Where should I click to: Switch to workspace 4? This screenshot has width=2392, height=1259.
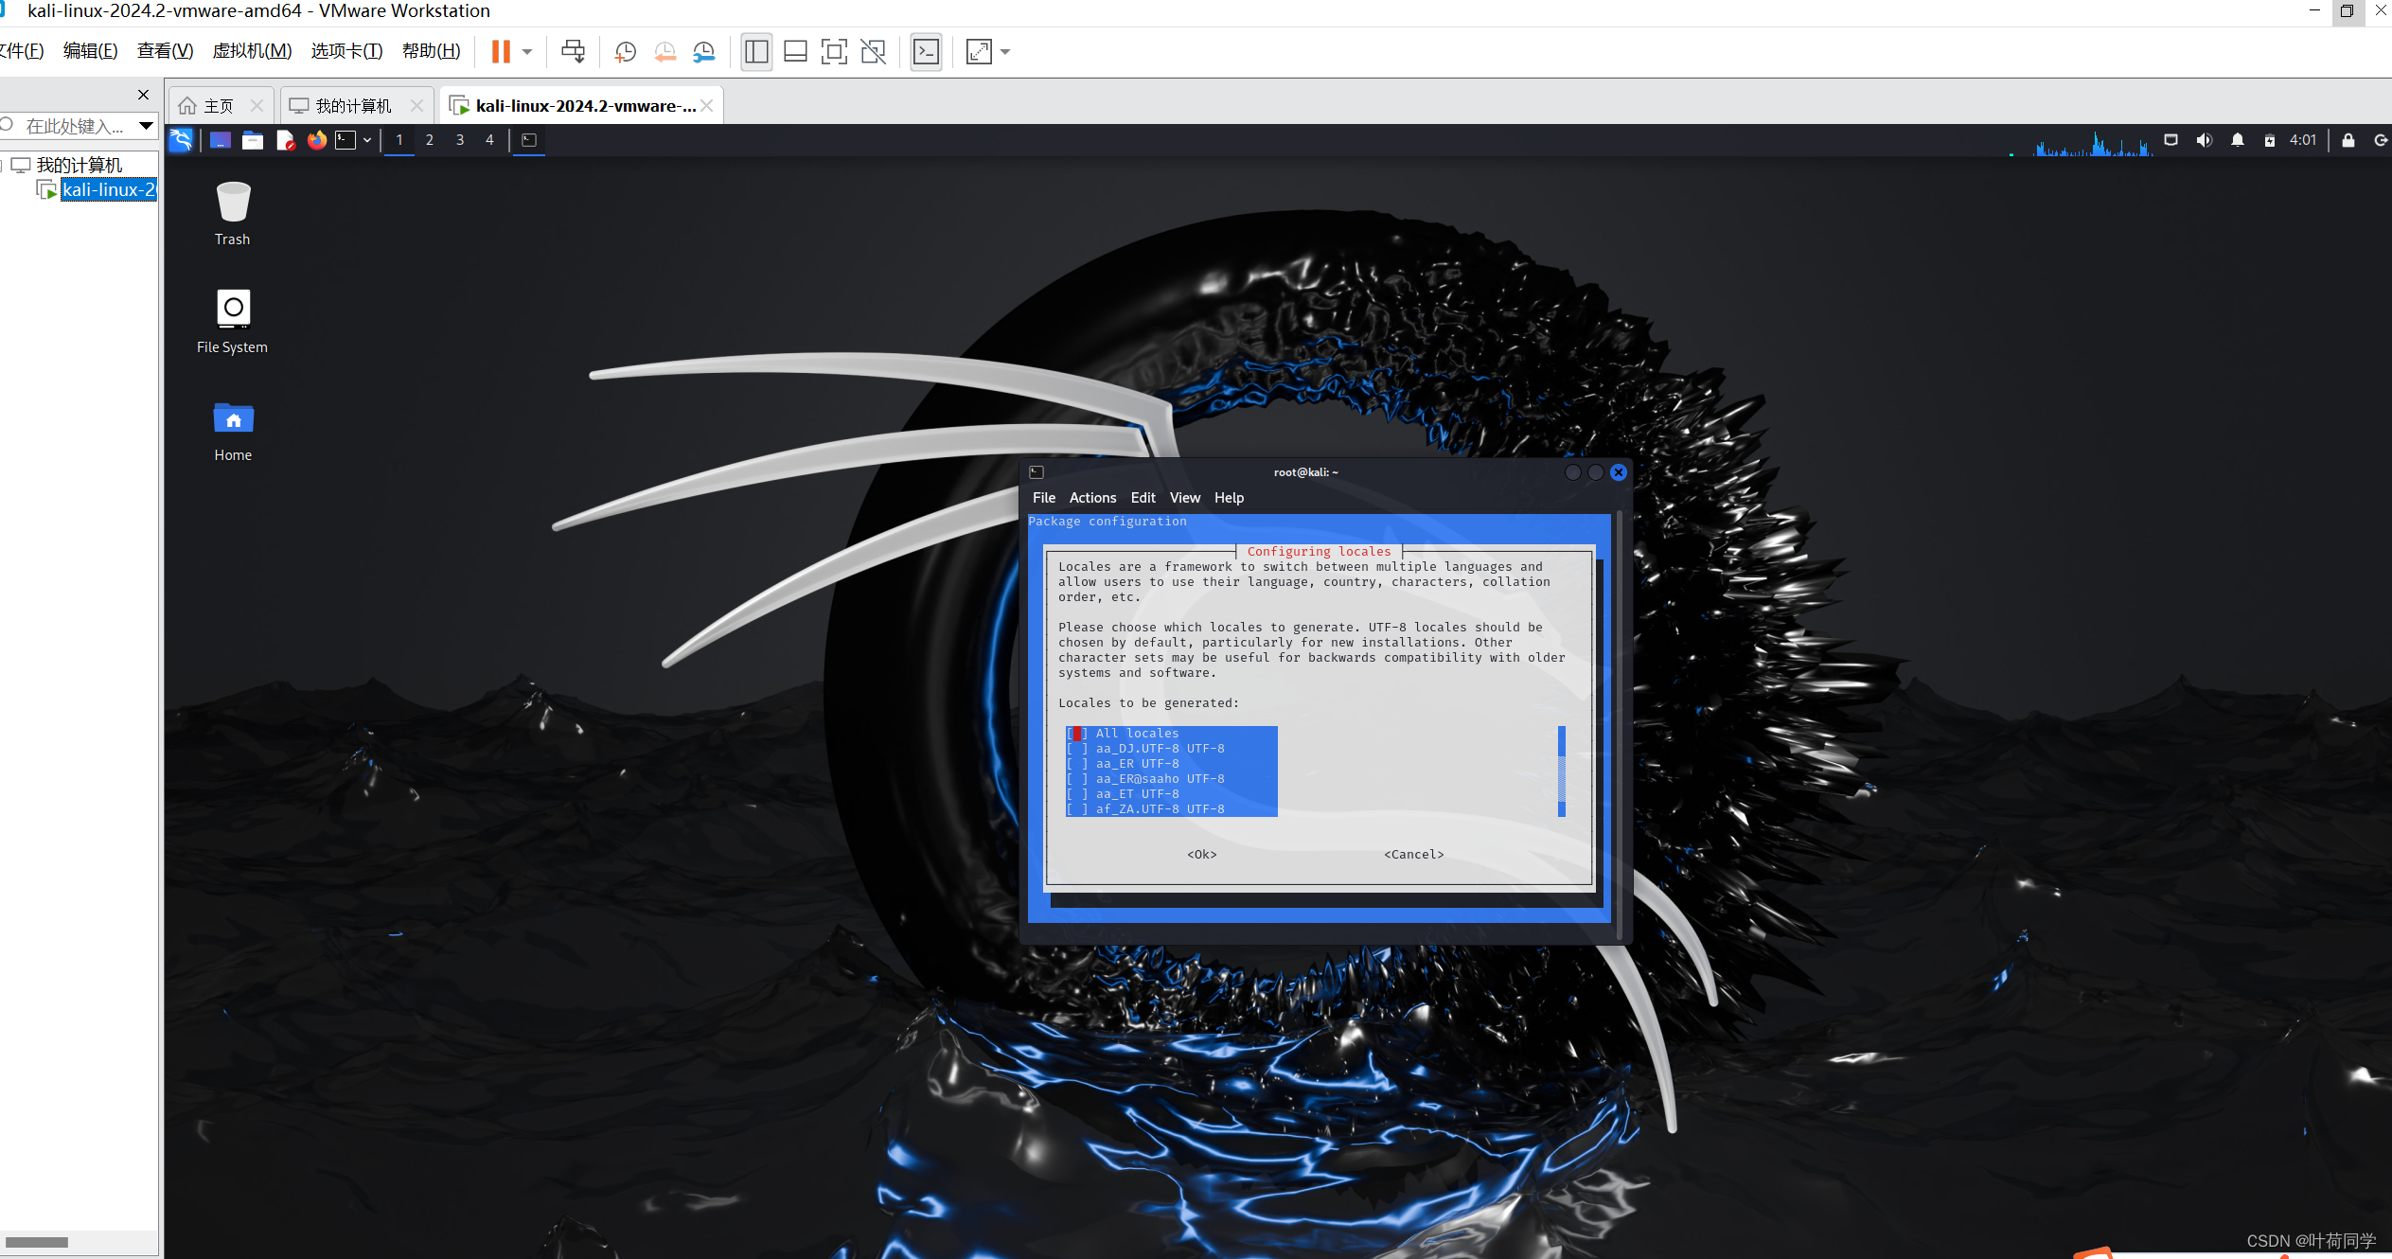point(489,140)
